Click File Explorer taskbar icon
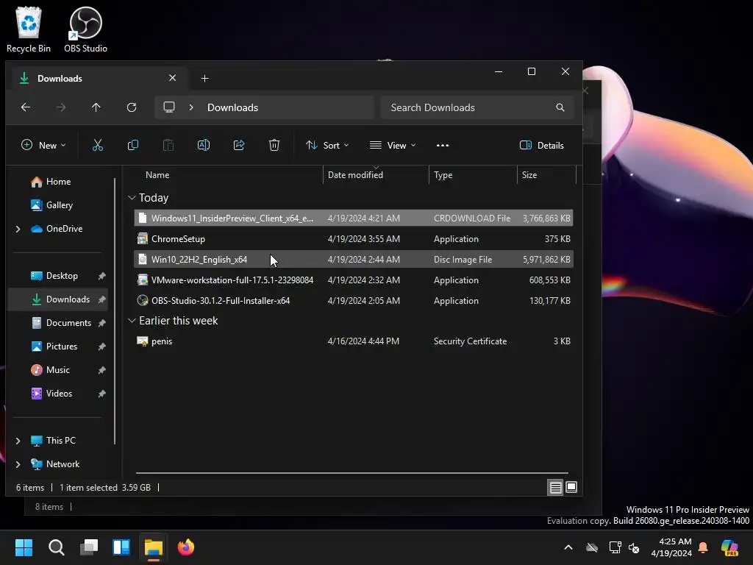This screenshot has height=565, width=753. pos(154,547)
